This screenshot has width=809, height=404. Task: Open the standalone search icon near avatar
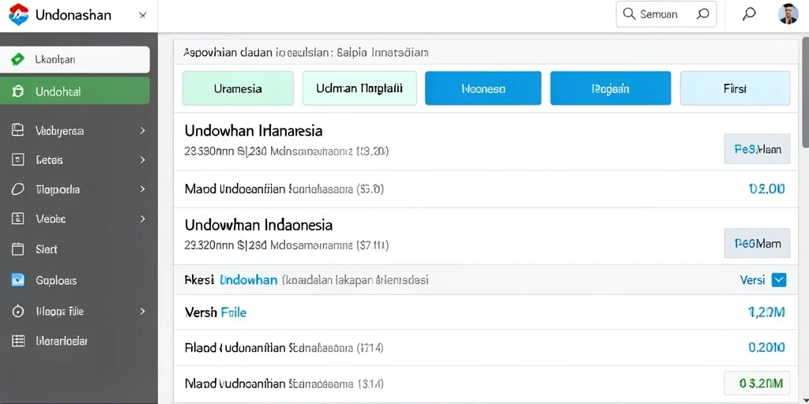[x=749, y=14]
